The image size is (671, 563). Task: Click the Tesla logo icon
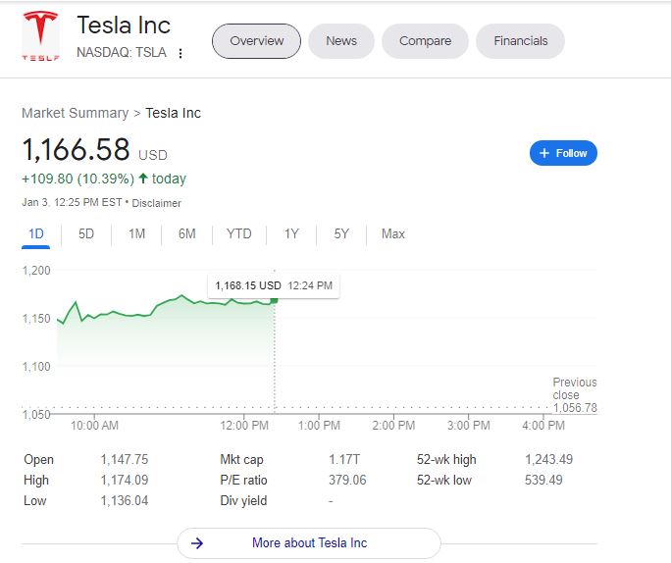[40, 38]
